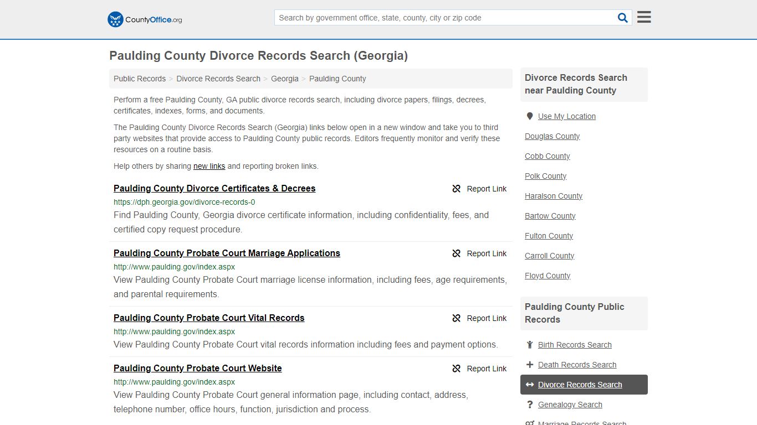
Task: Click broken-link icon for Probate Court Vital Records
Action: [457, 318]
